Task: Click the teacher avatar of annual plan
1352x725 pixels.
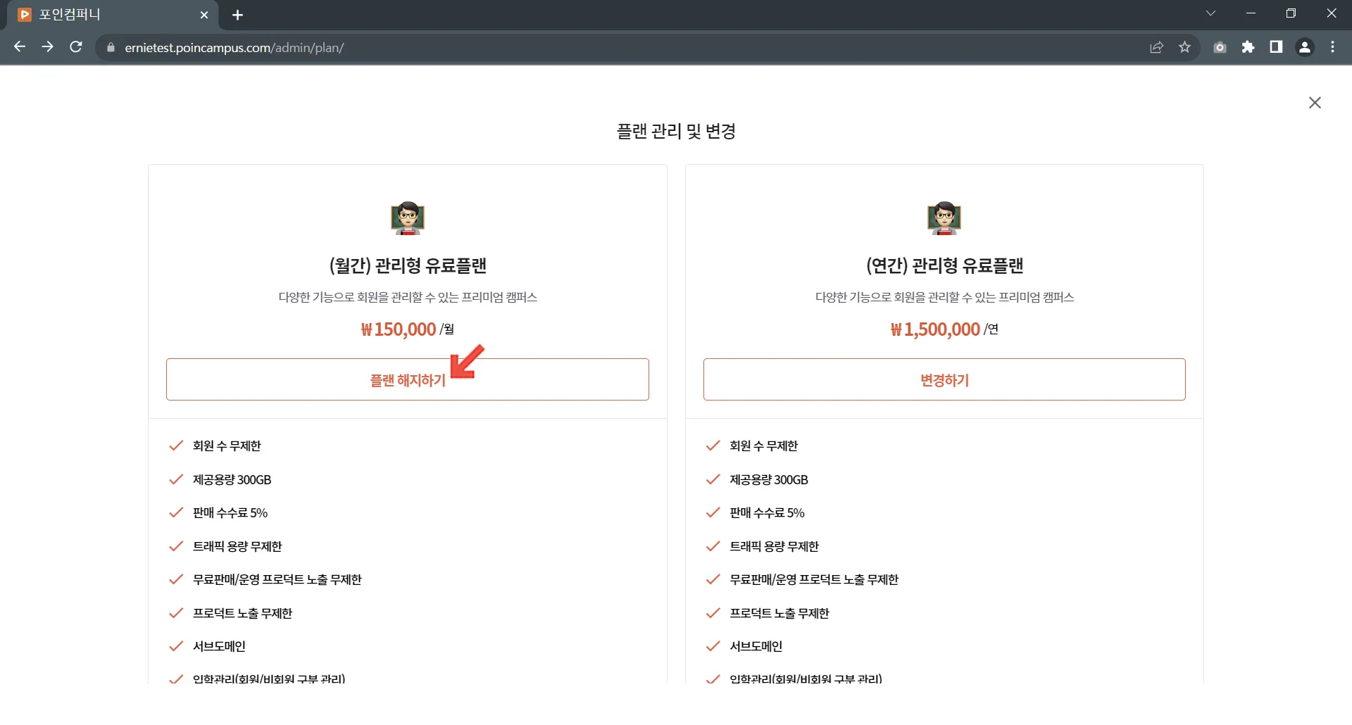Action: click(944, 217)
